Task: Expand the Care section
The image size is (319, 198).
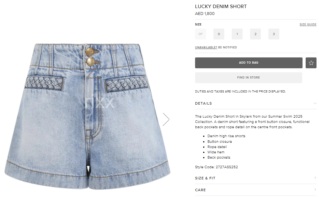Action: (x=256, y=190)
